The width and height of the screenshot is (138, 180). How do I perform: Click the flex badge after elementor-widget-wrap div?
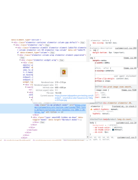pos(61,60)
